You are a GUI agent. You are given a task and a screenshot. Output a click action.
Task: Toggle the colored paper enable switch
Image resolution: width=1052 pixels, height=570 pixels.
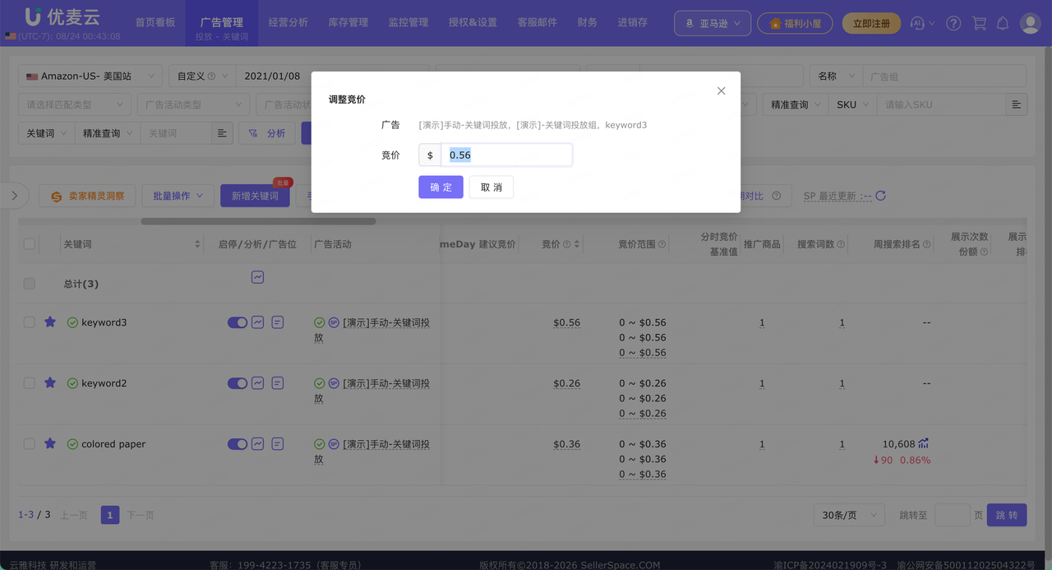tap(238, 444)
